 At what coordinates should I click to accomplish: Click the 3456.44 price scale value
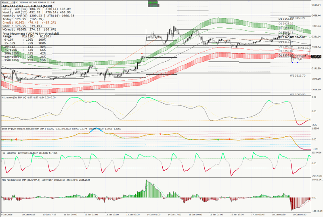[x=317, y=15]
